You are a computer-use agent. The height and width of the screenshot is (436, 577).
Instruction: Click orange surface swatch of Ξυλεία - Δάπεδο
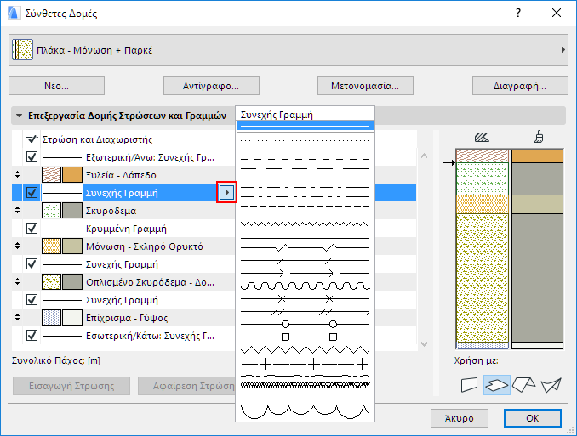pyautogui.click(x=72, y=175)
